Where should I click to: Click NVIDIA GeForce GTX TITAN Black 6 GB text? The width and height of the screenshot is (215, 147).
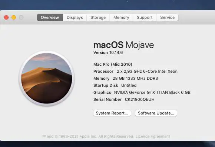[x=152, y=92]
